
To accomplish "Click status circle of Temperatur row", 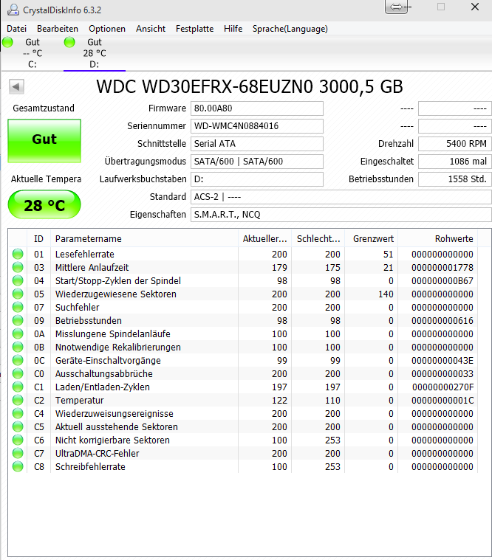I will (x=18, y=400).
